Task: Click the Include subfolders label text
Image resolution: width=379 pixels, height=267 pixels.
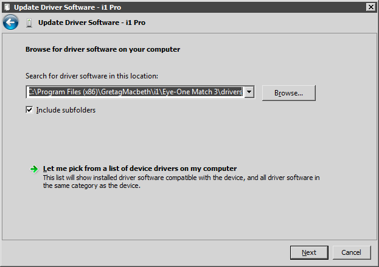Action: point(66,110)
